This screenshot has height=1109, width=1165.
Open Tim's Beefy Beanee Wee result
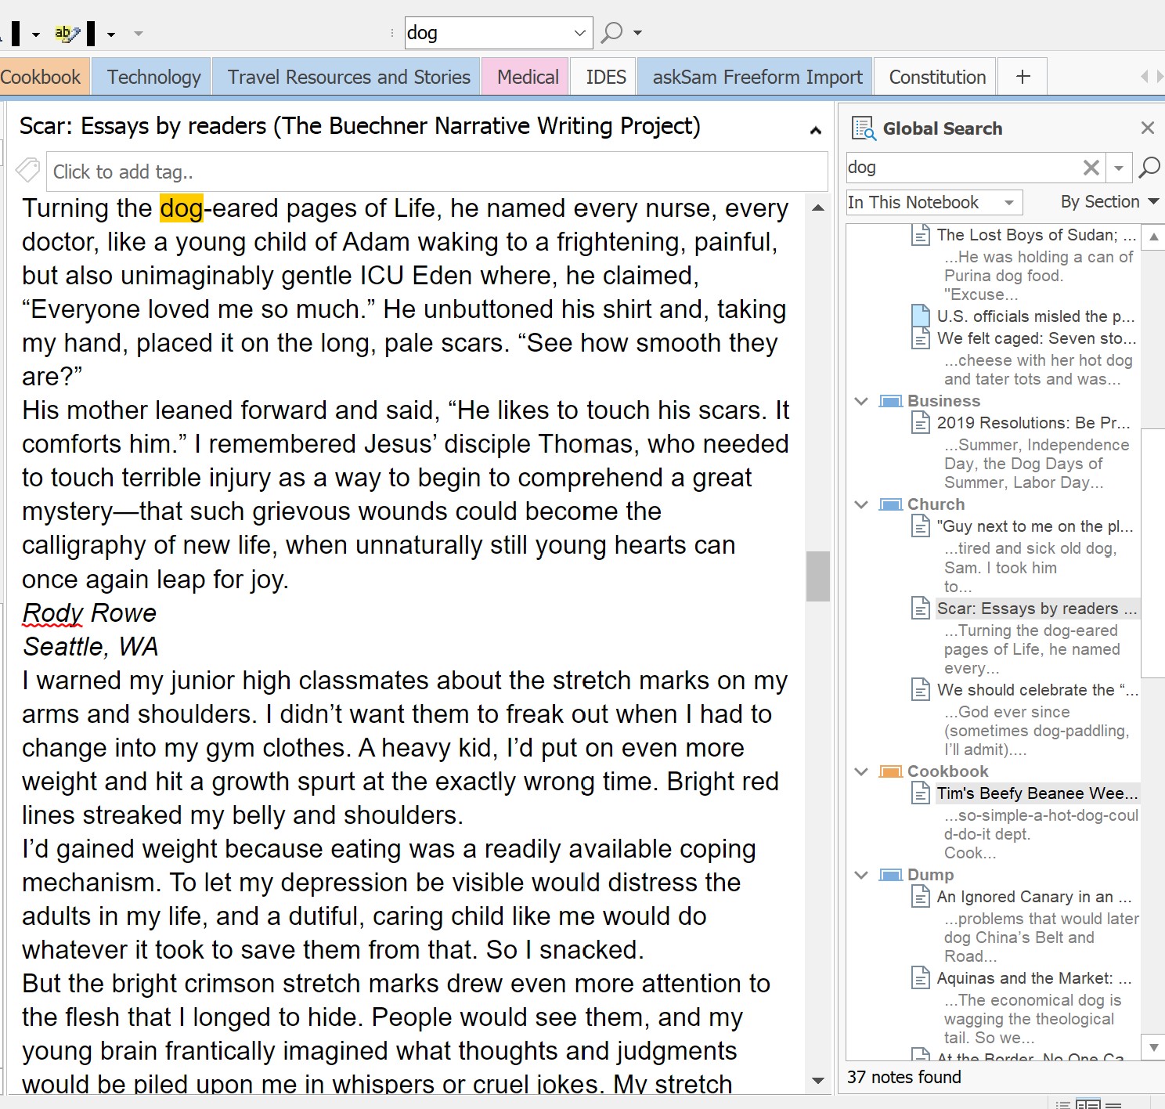point(1037,793)
